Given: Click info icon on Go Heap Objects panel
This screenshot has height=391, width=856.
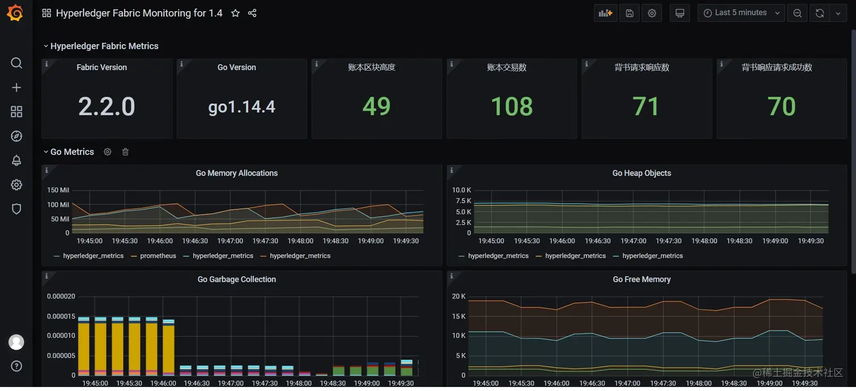Looking at the screenshot, I should [451, 170].
